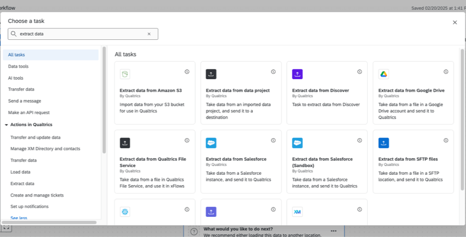Click the purple Discover upload icon
This screenshot has width=466, height=237.
297,74
